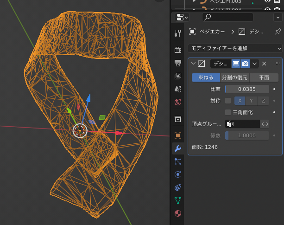Open the editor type dropdown
The width and height of the screenshot is (284, 225).
point(183,17)
